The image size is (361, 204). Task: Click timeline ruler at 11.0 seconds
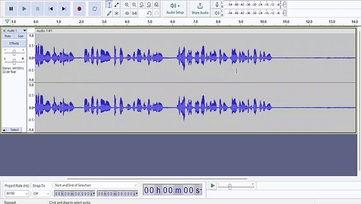click(x=286, y=22)
